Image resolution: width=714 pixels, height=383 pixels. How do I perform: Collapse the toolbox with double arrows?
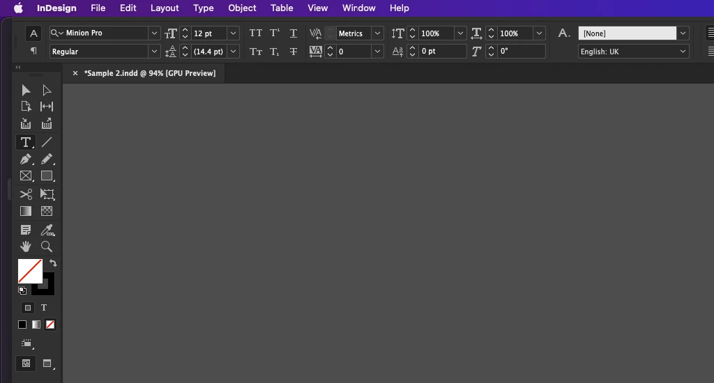pos(18,68)
